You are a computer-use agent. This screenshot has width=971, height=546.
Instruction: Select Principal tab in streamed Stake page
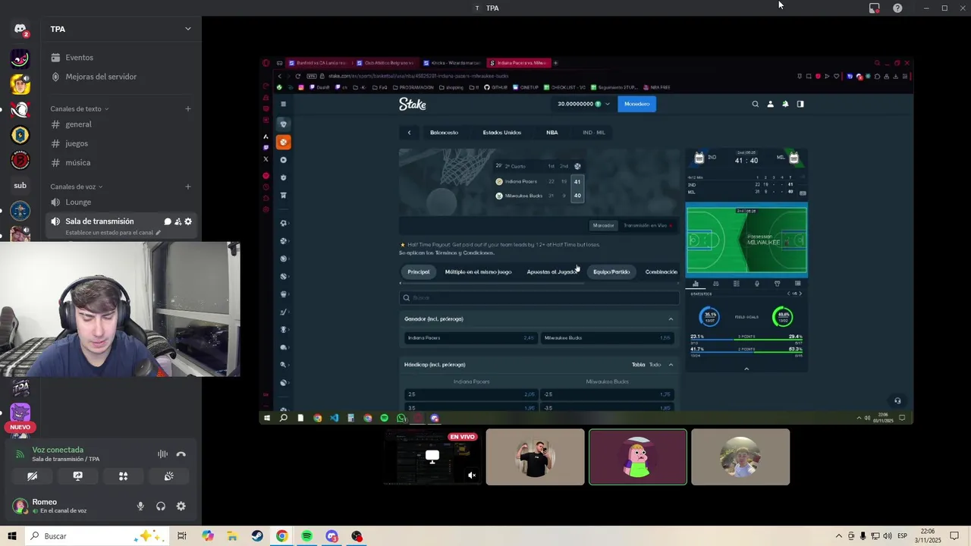[x=418, y=271]
